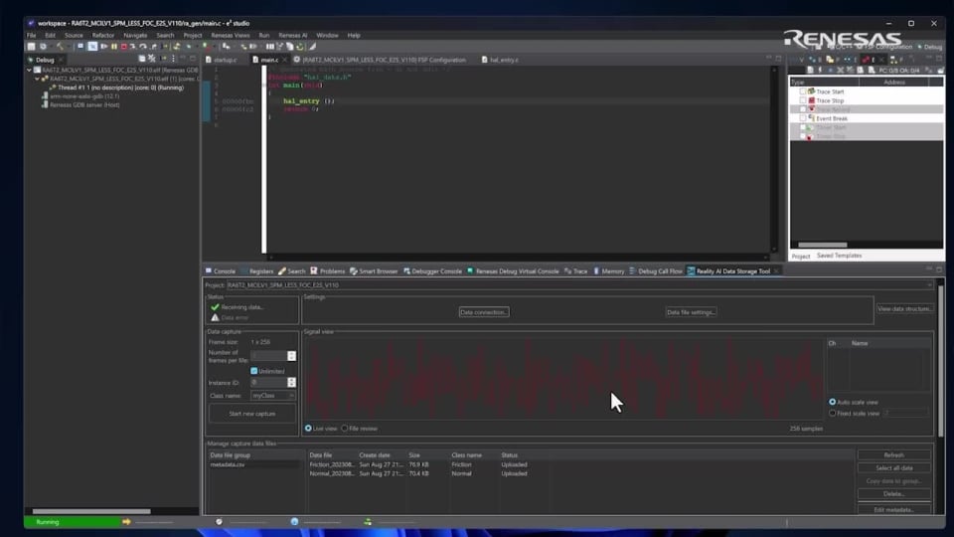
Task: Switch to the startup.c editor tab
Action: [x=225, y=60]
